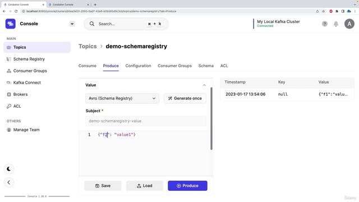Click the magnifier icon in search bar
This screenshot has height=202, width=359.
(92, 24)
